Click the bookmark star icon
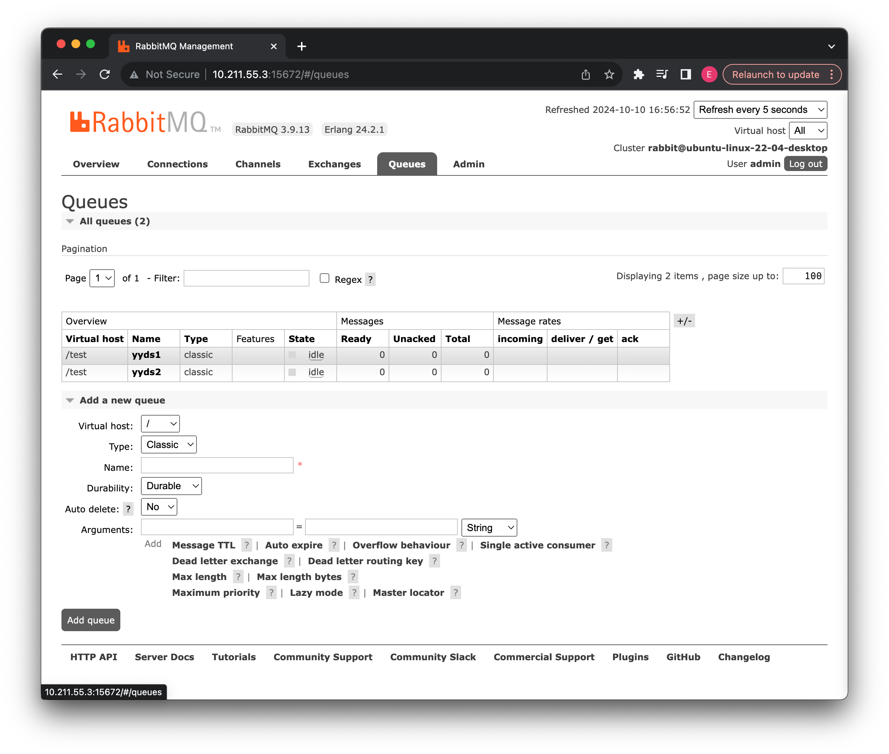Image resolution: width=889 pixels, height=754 pixels. (x=609, y=74)
